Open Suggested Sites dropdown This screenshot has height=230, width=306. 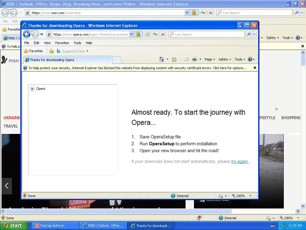point(72,51)
